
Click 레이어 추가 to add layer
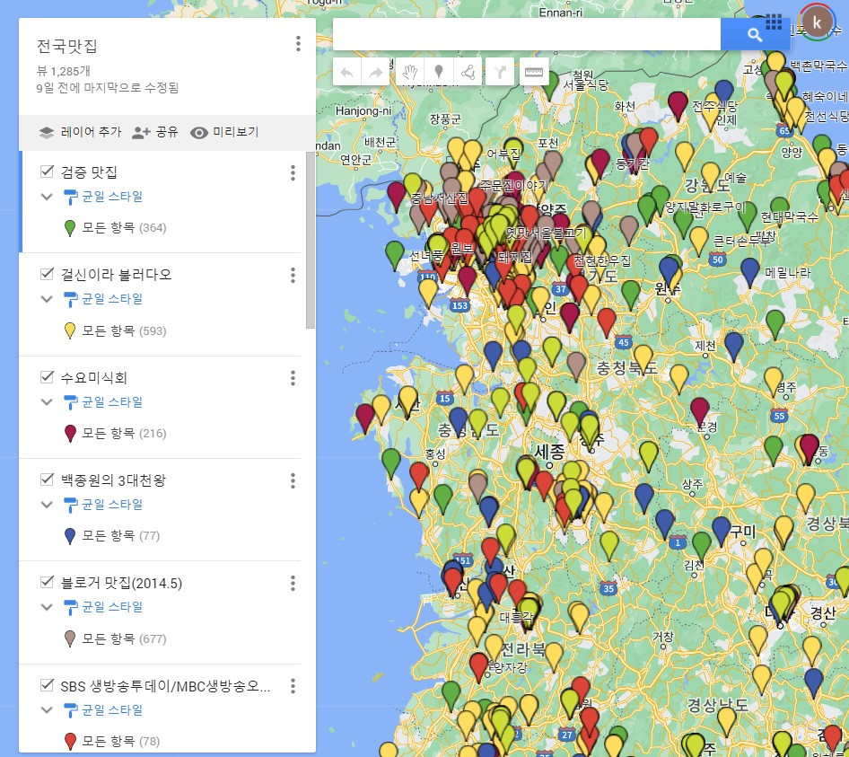[x=91, y=132]
